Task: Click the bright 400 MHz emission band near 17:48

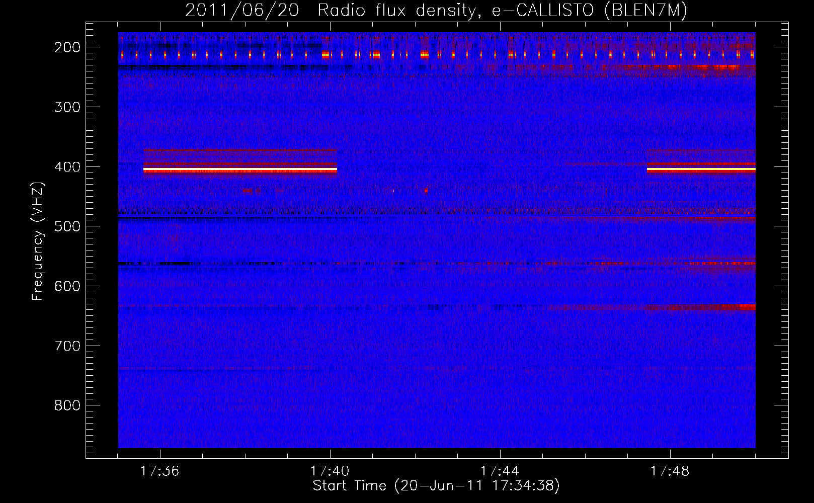Action: point(701,170)
